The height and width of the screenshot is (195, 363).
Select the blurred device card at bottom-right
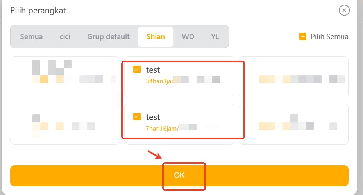tap(293, 124)
